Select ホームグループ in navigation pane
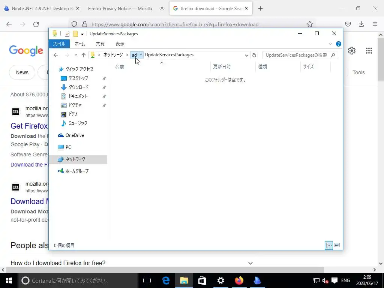The height and width of the screenshot is (288, 384). click(x=77, y=171)
